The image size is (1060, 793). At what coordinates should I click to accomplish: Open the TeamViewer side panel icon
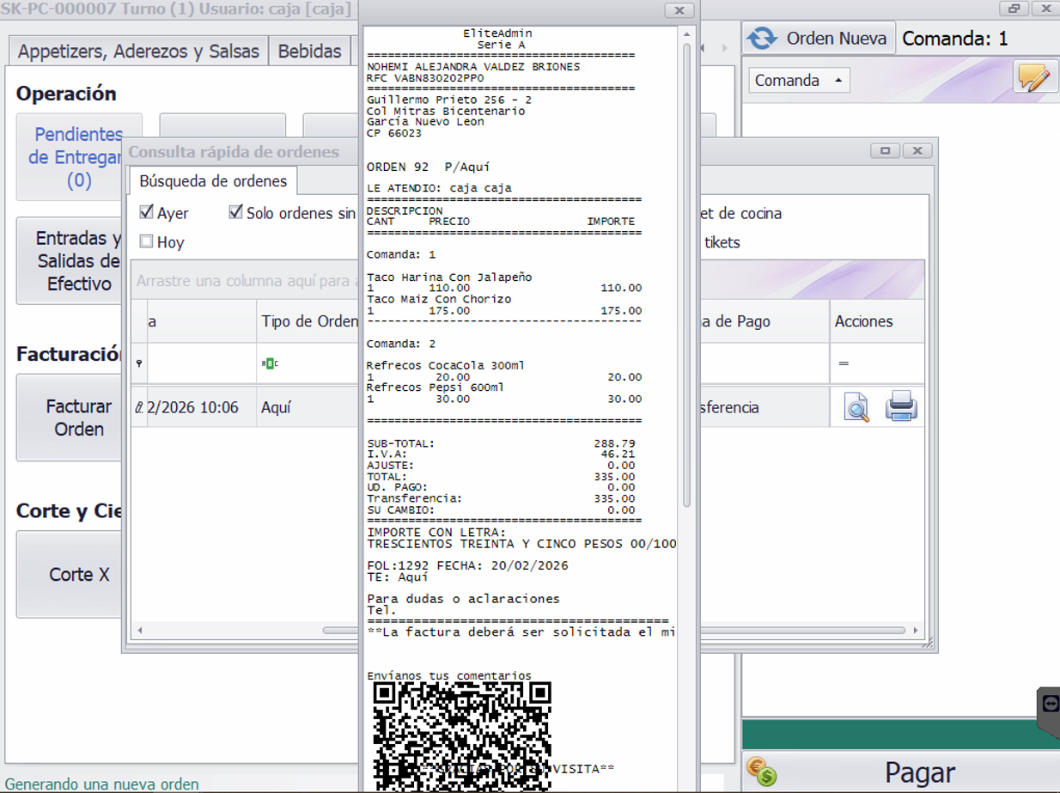coord(1050,704)
